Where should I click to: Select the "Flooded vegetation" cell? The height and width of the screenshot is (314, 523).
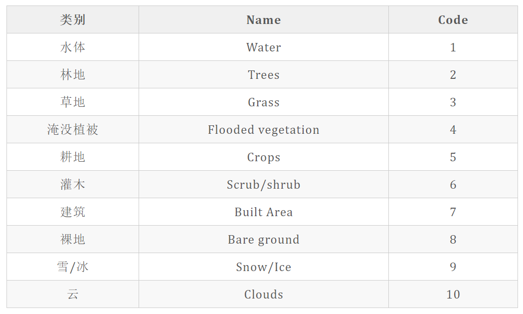tap(263, 130)
